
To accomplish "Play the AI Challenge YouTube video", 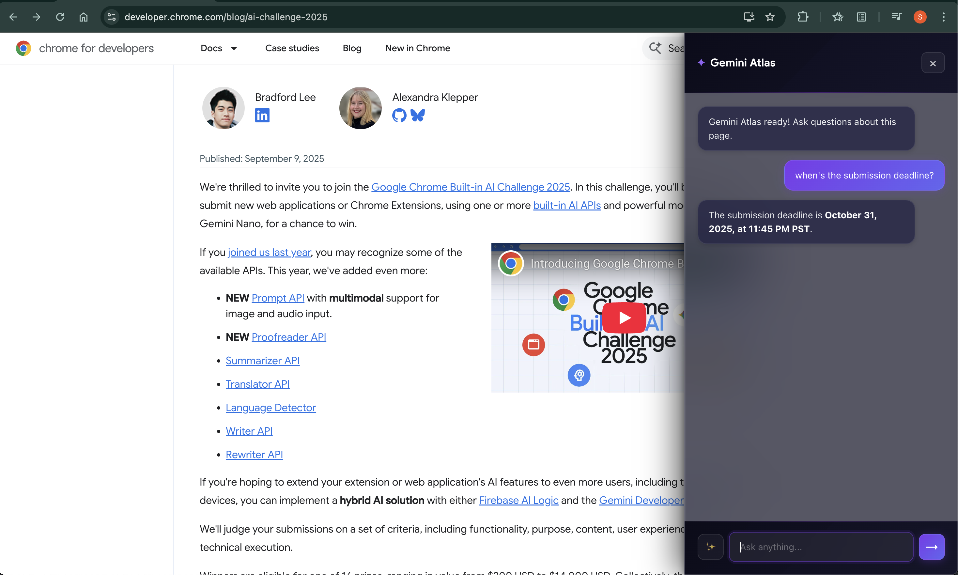I will coord(624,317).
